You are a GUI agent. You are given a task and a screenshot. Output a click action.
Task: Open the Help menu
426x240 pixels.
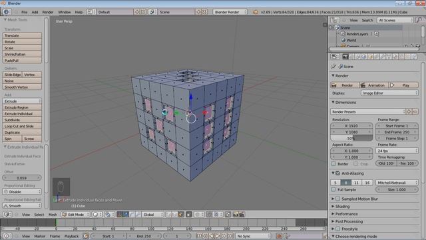(79, 12)
